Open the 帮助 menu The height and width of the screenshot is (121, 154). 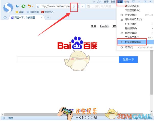coord(127,2)
